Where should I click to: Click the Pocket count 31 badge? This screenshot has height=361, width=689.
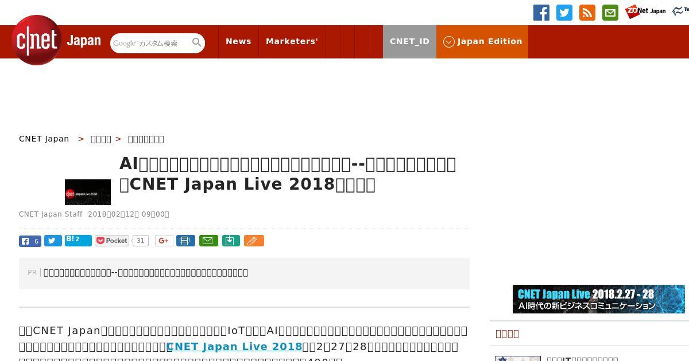click(x=140, y=241)
